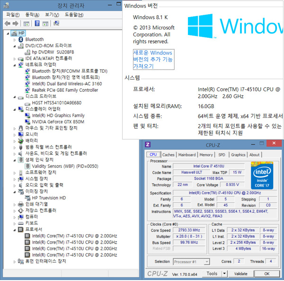Expand the 사운드, 비디오 및 게임 컨트롤러 category
Viewport: 284px width, 281px height.
pos(15,154)
